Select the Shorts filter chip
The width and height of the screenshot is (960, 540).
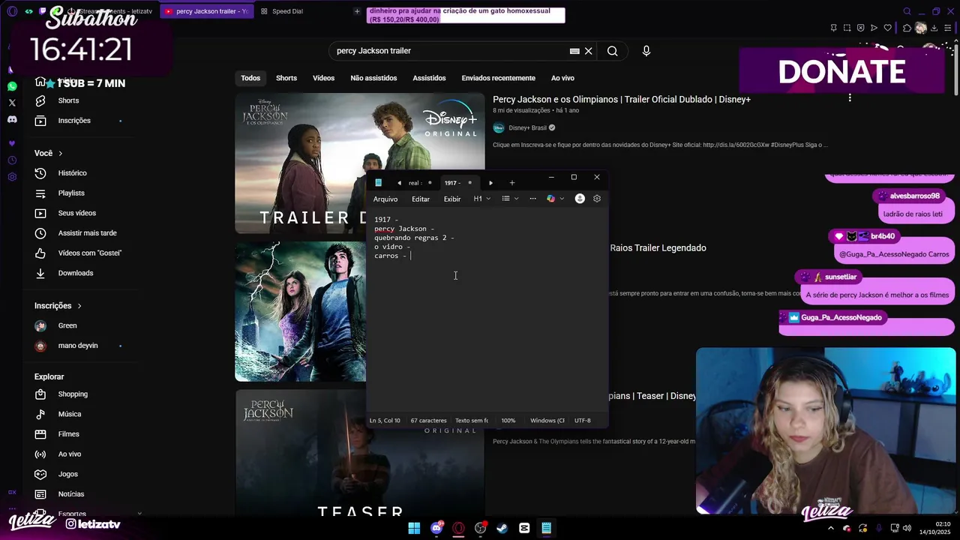[286, 78]
